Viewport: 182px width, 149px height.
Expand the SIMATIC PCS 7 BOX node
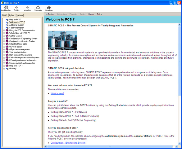pyautogui.click(x=4, y=44)
